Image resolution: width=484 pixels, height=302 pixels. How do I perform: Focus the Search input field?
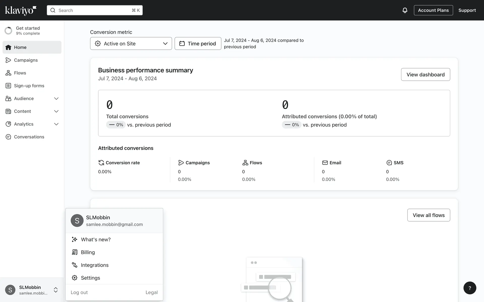coord(95,10)
